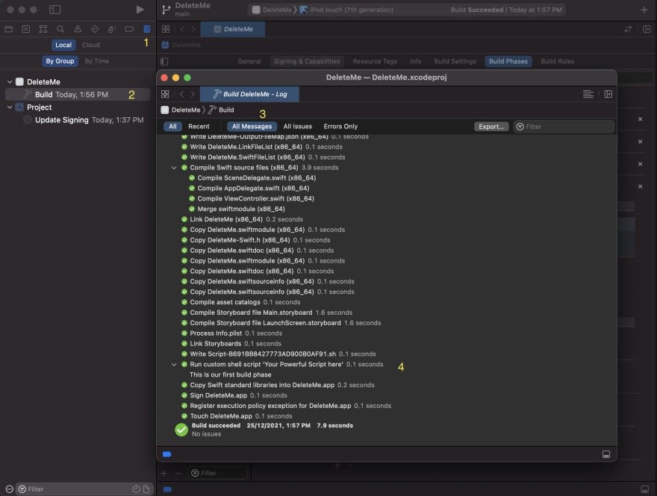Select the All scope filter
The height and width of the screenshot is (496, 657).
click(172, 126)
